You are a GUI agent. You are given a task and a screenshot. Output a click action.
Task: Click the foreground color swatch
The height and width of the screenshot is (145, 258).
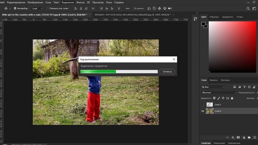[x=203, y=24]
